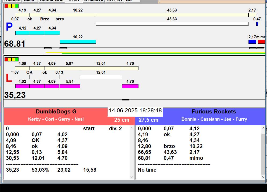Click the white 43,63 bar in lane P
This screenshot has width=267, height=192.
point(172,24)
